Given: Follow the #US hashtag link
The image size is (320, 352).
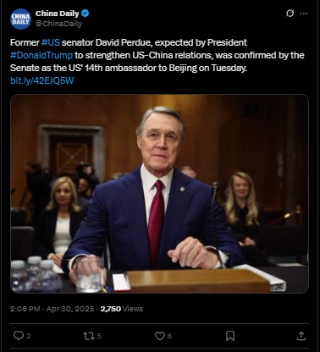Looking at the screenshot, I should (x=51, y=42).
